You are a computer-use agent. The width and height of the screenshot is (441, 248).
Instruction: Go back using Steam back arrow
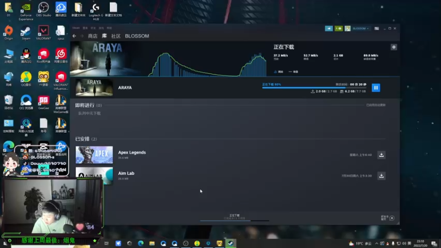[x=74, y=36]
